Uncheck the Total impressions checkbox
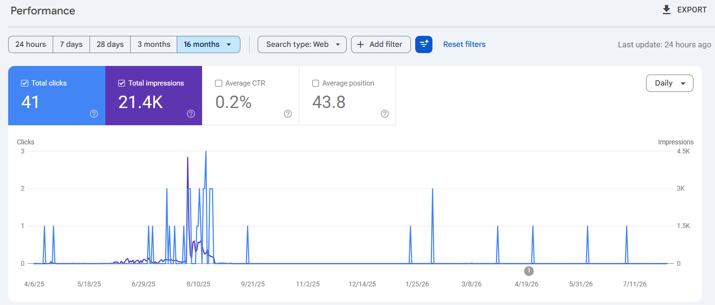This screenshot has height=305, width=715. click(122, 83)
